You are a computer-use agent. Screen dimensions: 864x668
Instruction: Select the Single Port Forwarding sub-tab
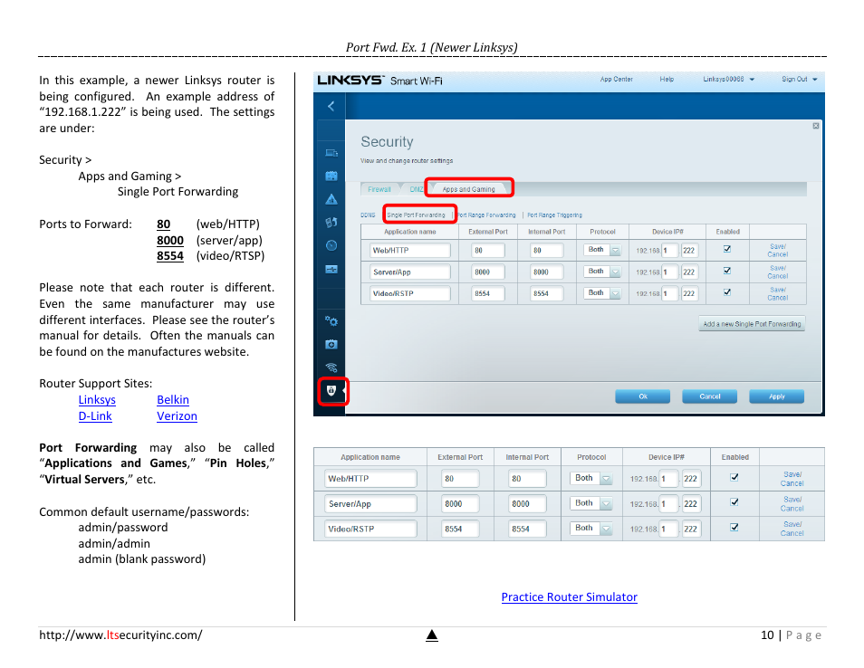(x=416, y=215)
